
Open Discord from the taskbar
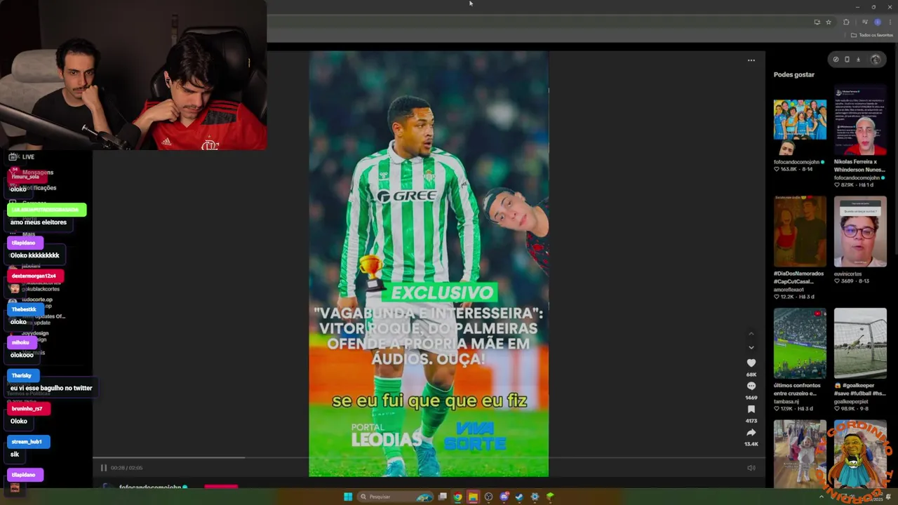[x=504, y=497]
